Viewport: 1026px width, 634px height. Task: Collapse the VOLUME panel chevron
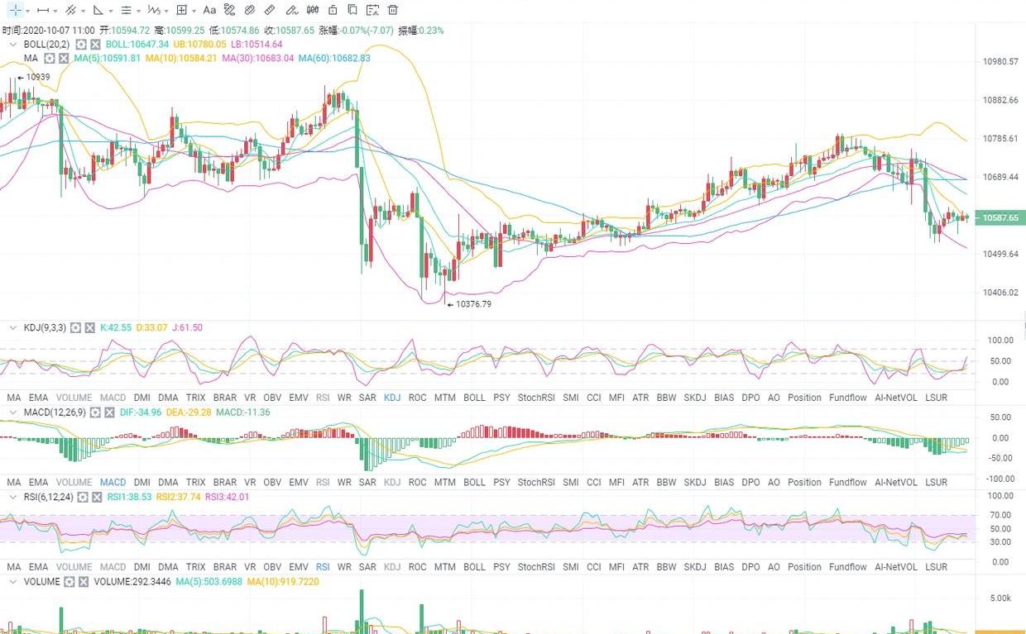12,582
